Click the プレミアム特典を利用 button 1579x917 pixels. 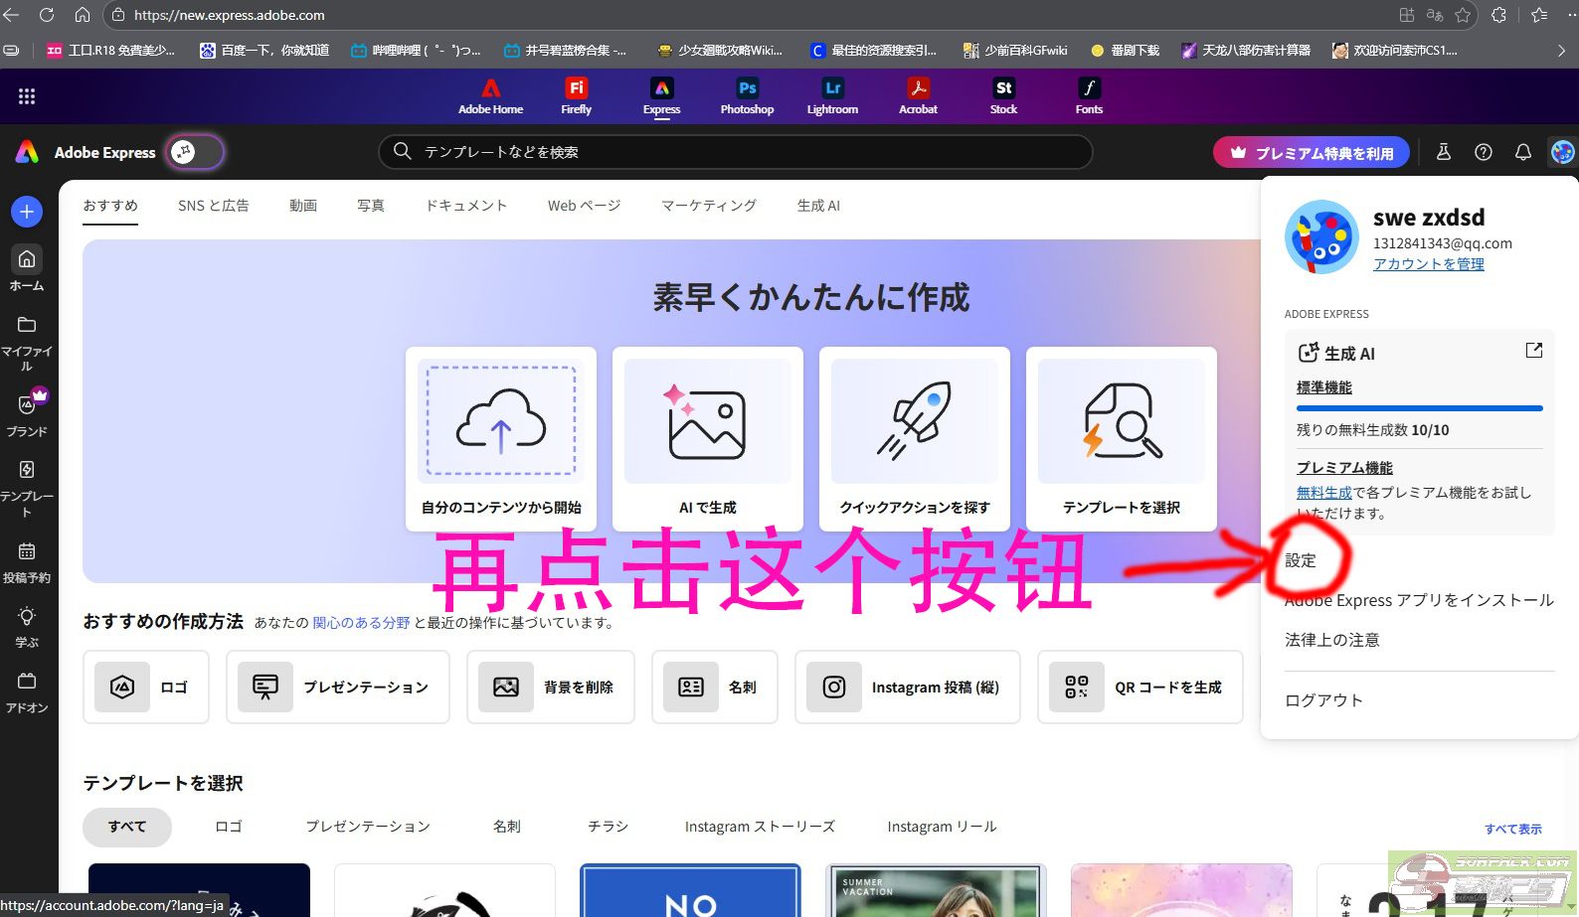tap(1311, 153)
